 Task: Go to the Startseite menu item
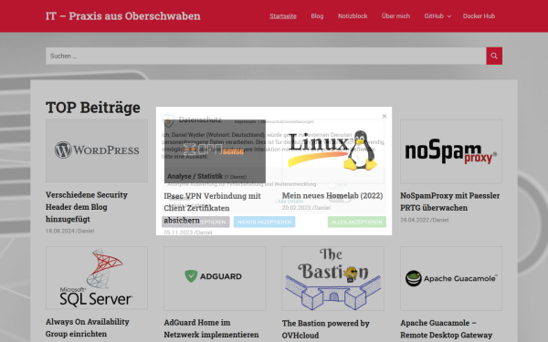pyautogui.click(x=283, y=16)
